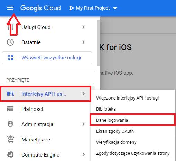176x161 pixels.
Task: Click the Płatności credit card icon
Action: pyautogui.click(x=10, y=109)
